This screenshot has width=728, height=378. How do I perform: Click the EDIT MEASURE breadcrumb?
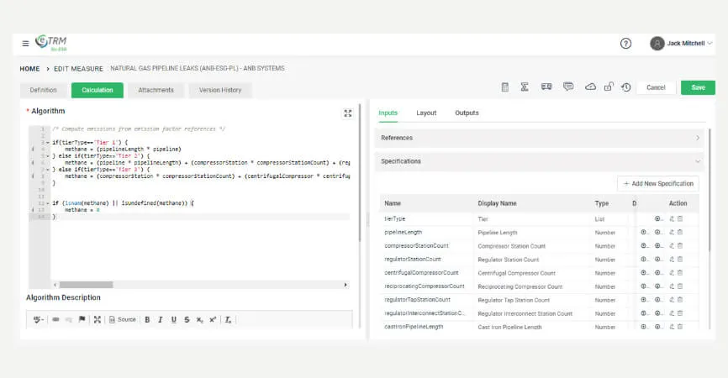click(x=78, y=69)
